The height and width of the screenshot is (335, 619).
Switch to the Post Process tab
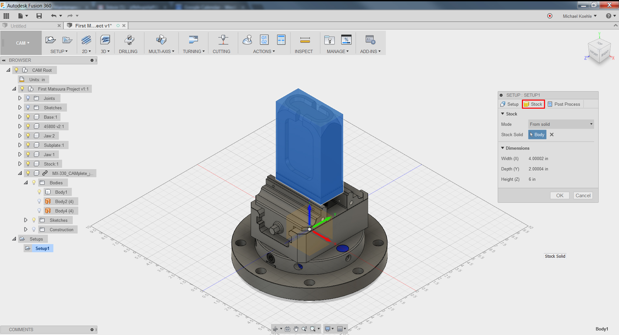(564, 104)
